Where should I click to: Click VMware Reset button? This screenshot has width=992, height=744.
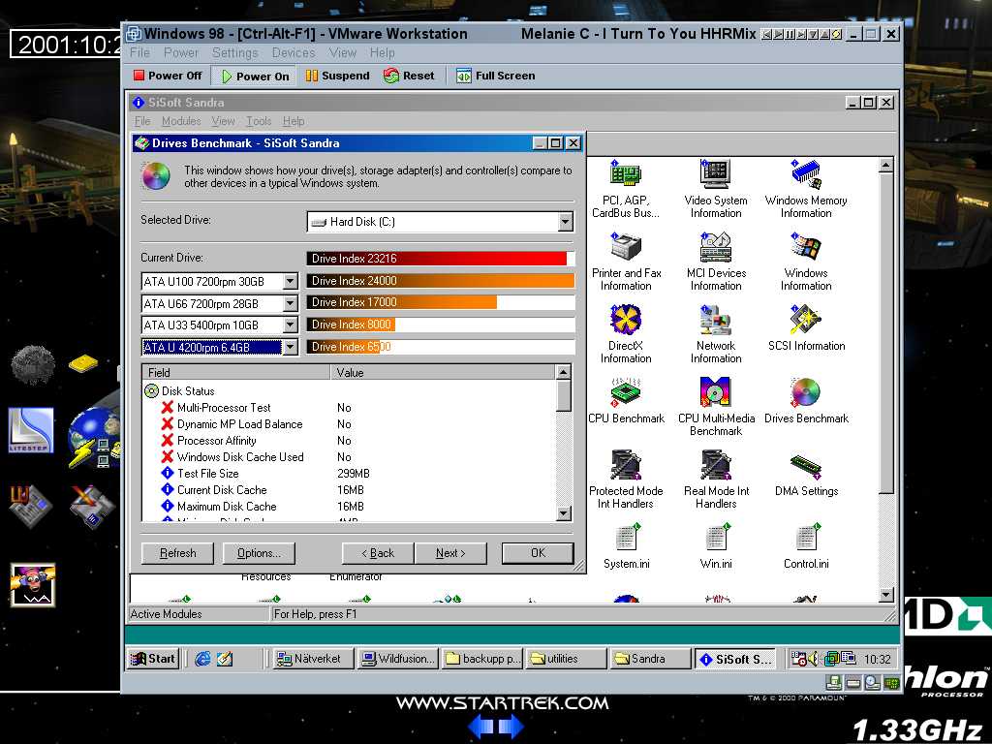tap(409, 76)
